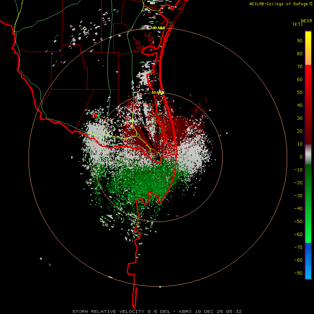Click the NEXR label above the color scale
314x314 pixels.
307,21
